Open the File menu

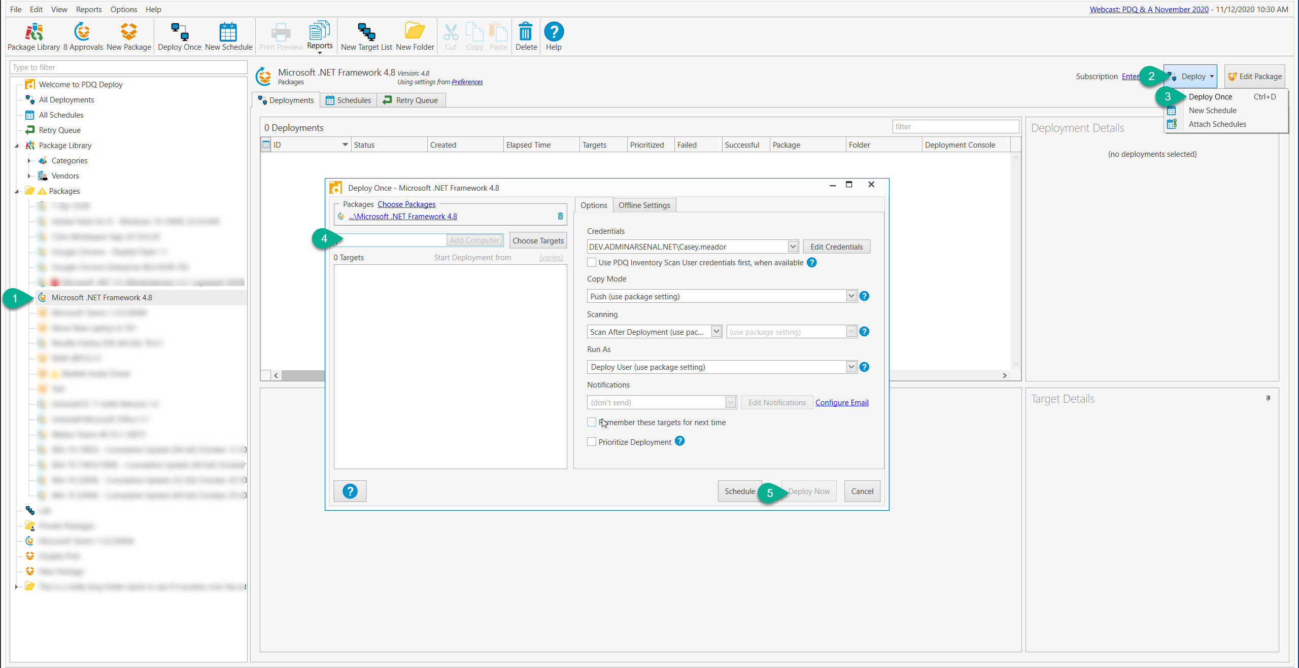pos(16,9)
